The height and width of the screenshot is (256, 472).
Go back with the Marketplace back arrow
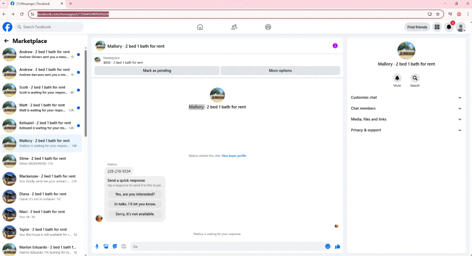point(6,41)
